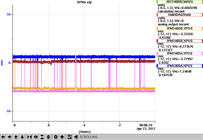The image size is (203, 140).
Task: Click the -2.8352 value
Action: tap(163, 63)
